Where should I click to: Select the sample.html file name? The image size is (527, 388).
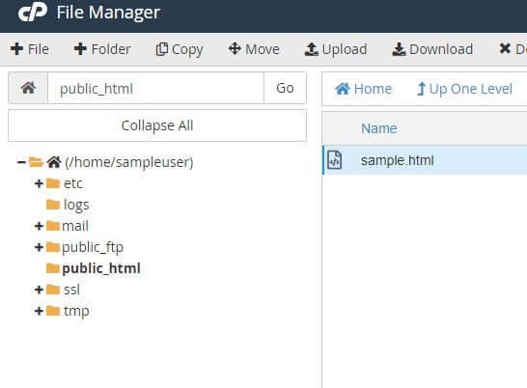(x=398, y=160)
